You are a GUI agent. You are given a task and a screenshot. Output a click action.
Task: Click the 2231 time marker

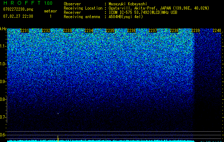click(x=25, y=31)
